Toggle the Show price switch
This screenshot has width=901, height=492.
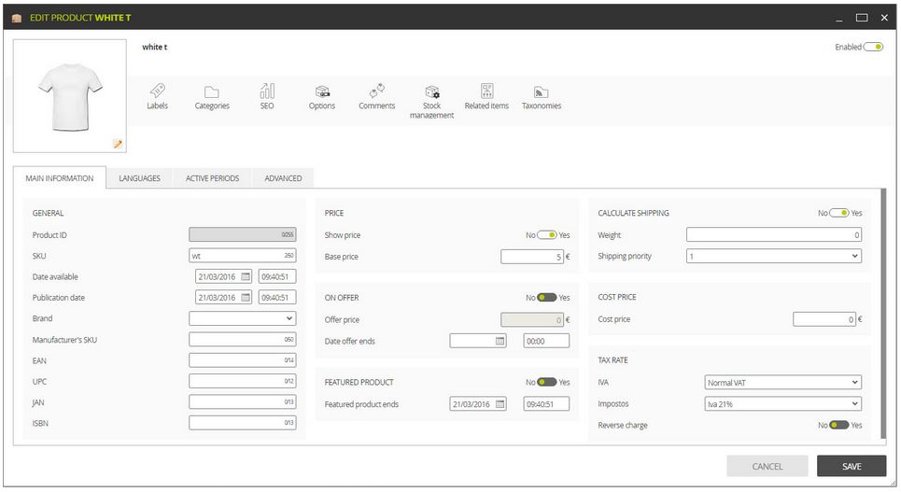[x=546, y=235]
